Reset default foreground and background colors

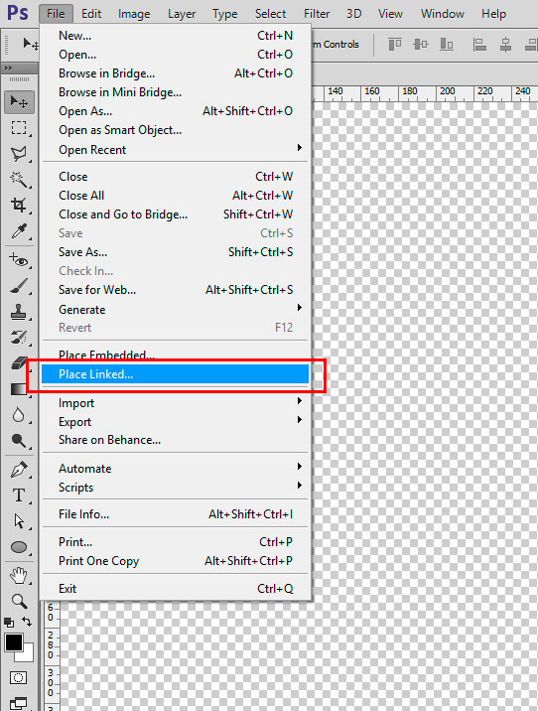pos(9,622)
